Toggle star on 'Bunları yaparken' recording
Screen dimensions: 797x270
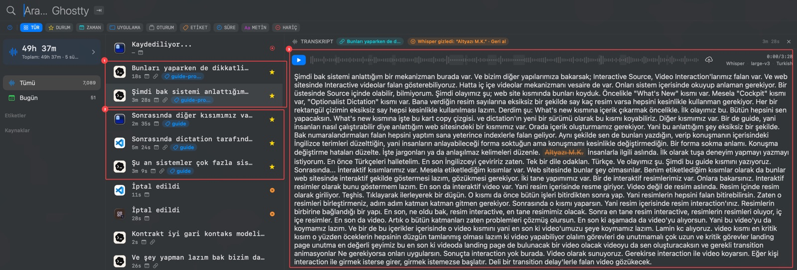tap(272, 72)
